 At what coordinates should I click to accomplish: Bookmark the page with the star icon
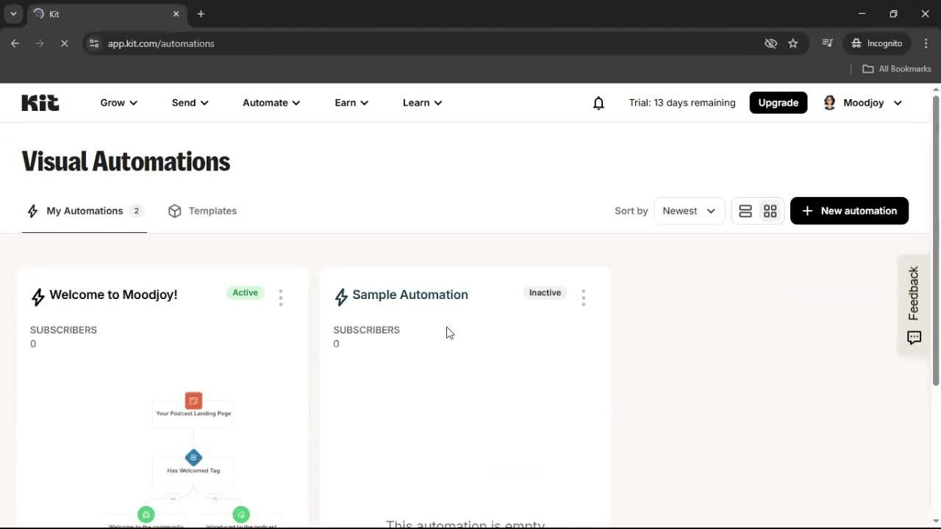(793, 43)
